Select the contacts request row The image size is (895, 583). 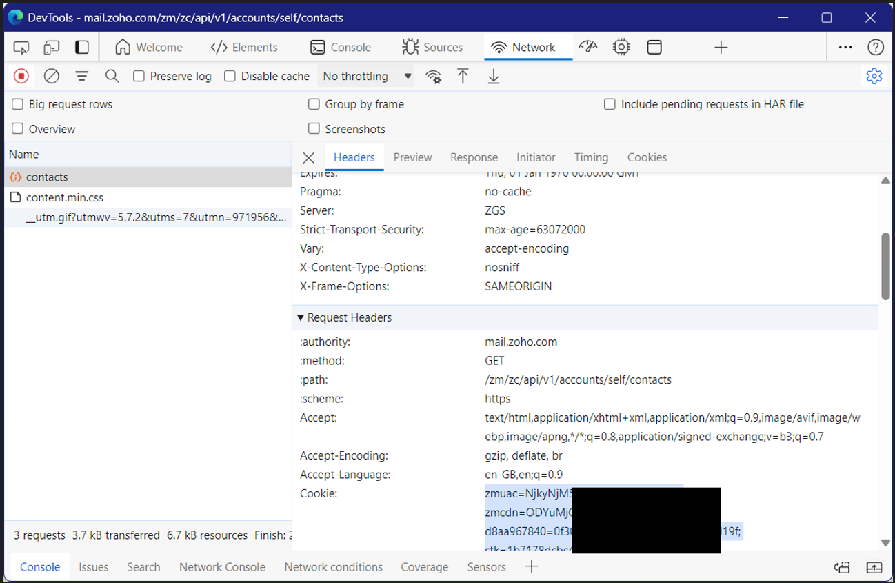[148, 177]
